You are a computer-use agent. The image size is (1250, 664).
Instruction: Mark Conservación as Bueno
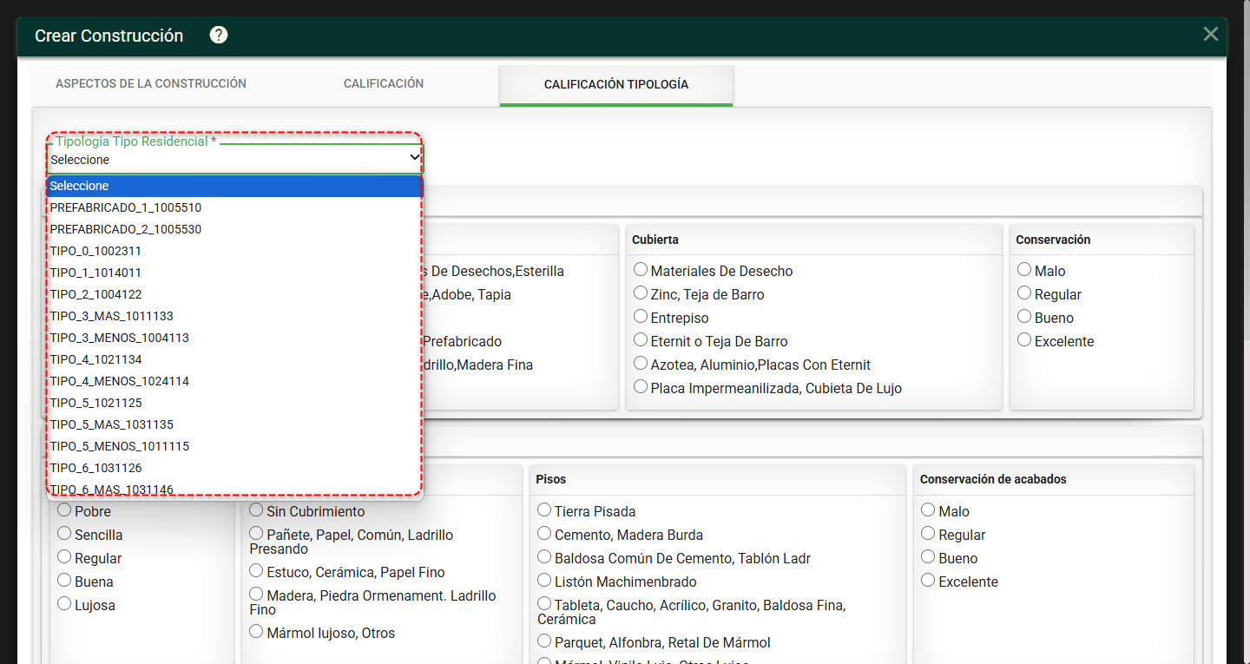[1024, 317]
